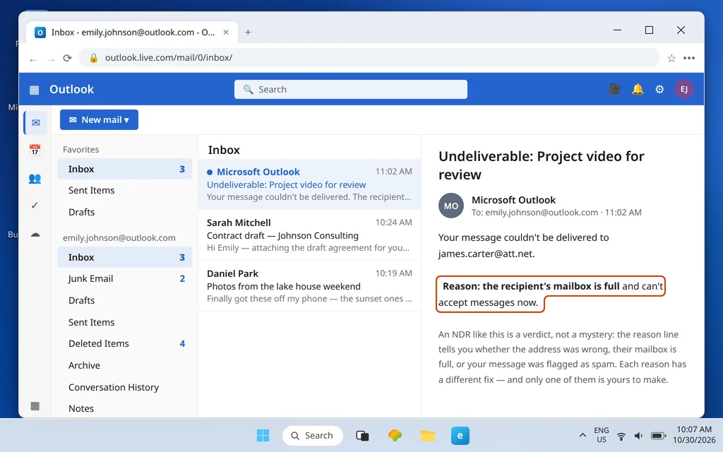Click the address james.carter@att.net
Image resolution: width=723 pixels, height=452 pixels.
click(486, 254)
